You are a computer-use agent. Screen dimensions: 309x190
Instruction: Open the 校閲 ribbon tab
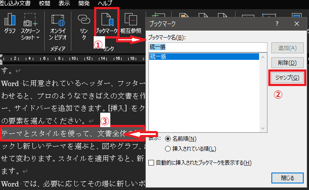(x=44, y=3)
